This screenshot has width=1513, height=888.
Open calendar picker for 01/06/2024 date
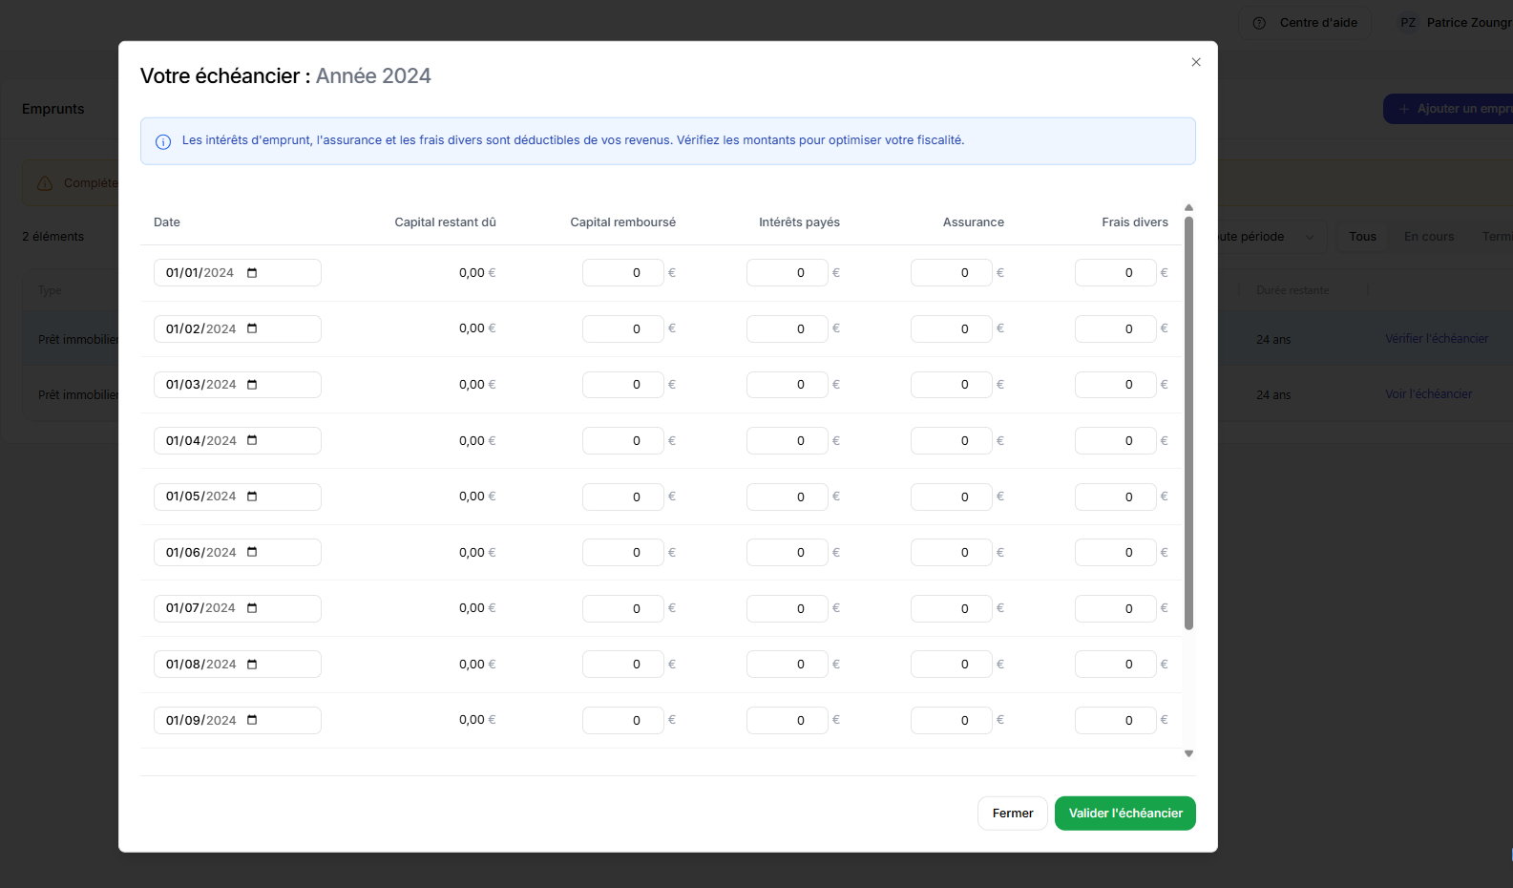pyautogui.click(x=252, y=552)
